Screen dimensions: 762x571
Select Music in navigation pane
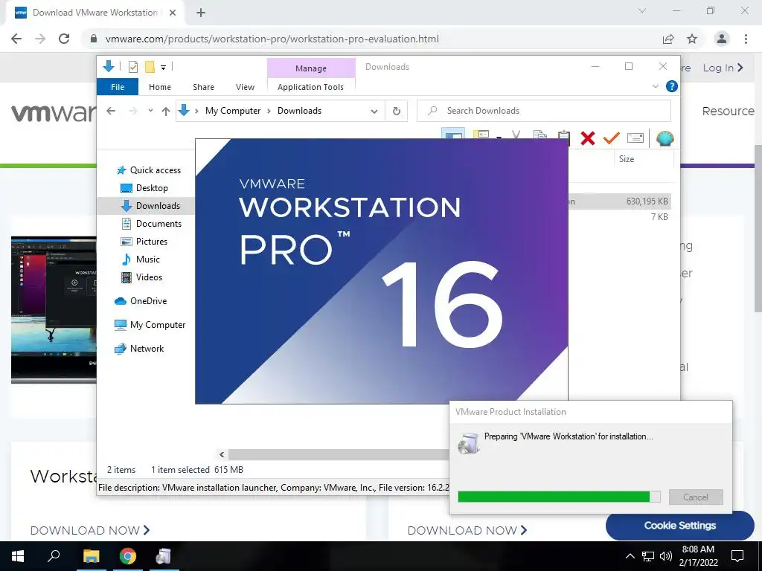click(x=148, y=259)
